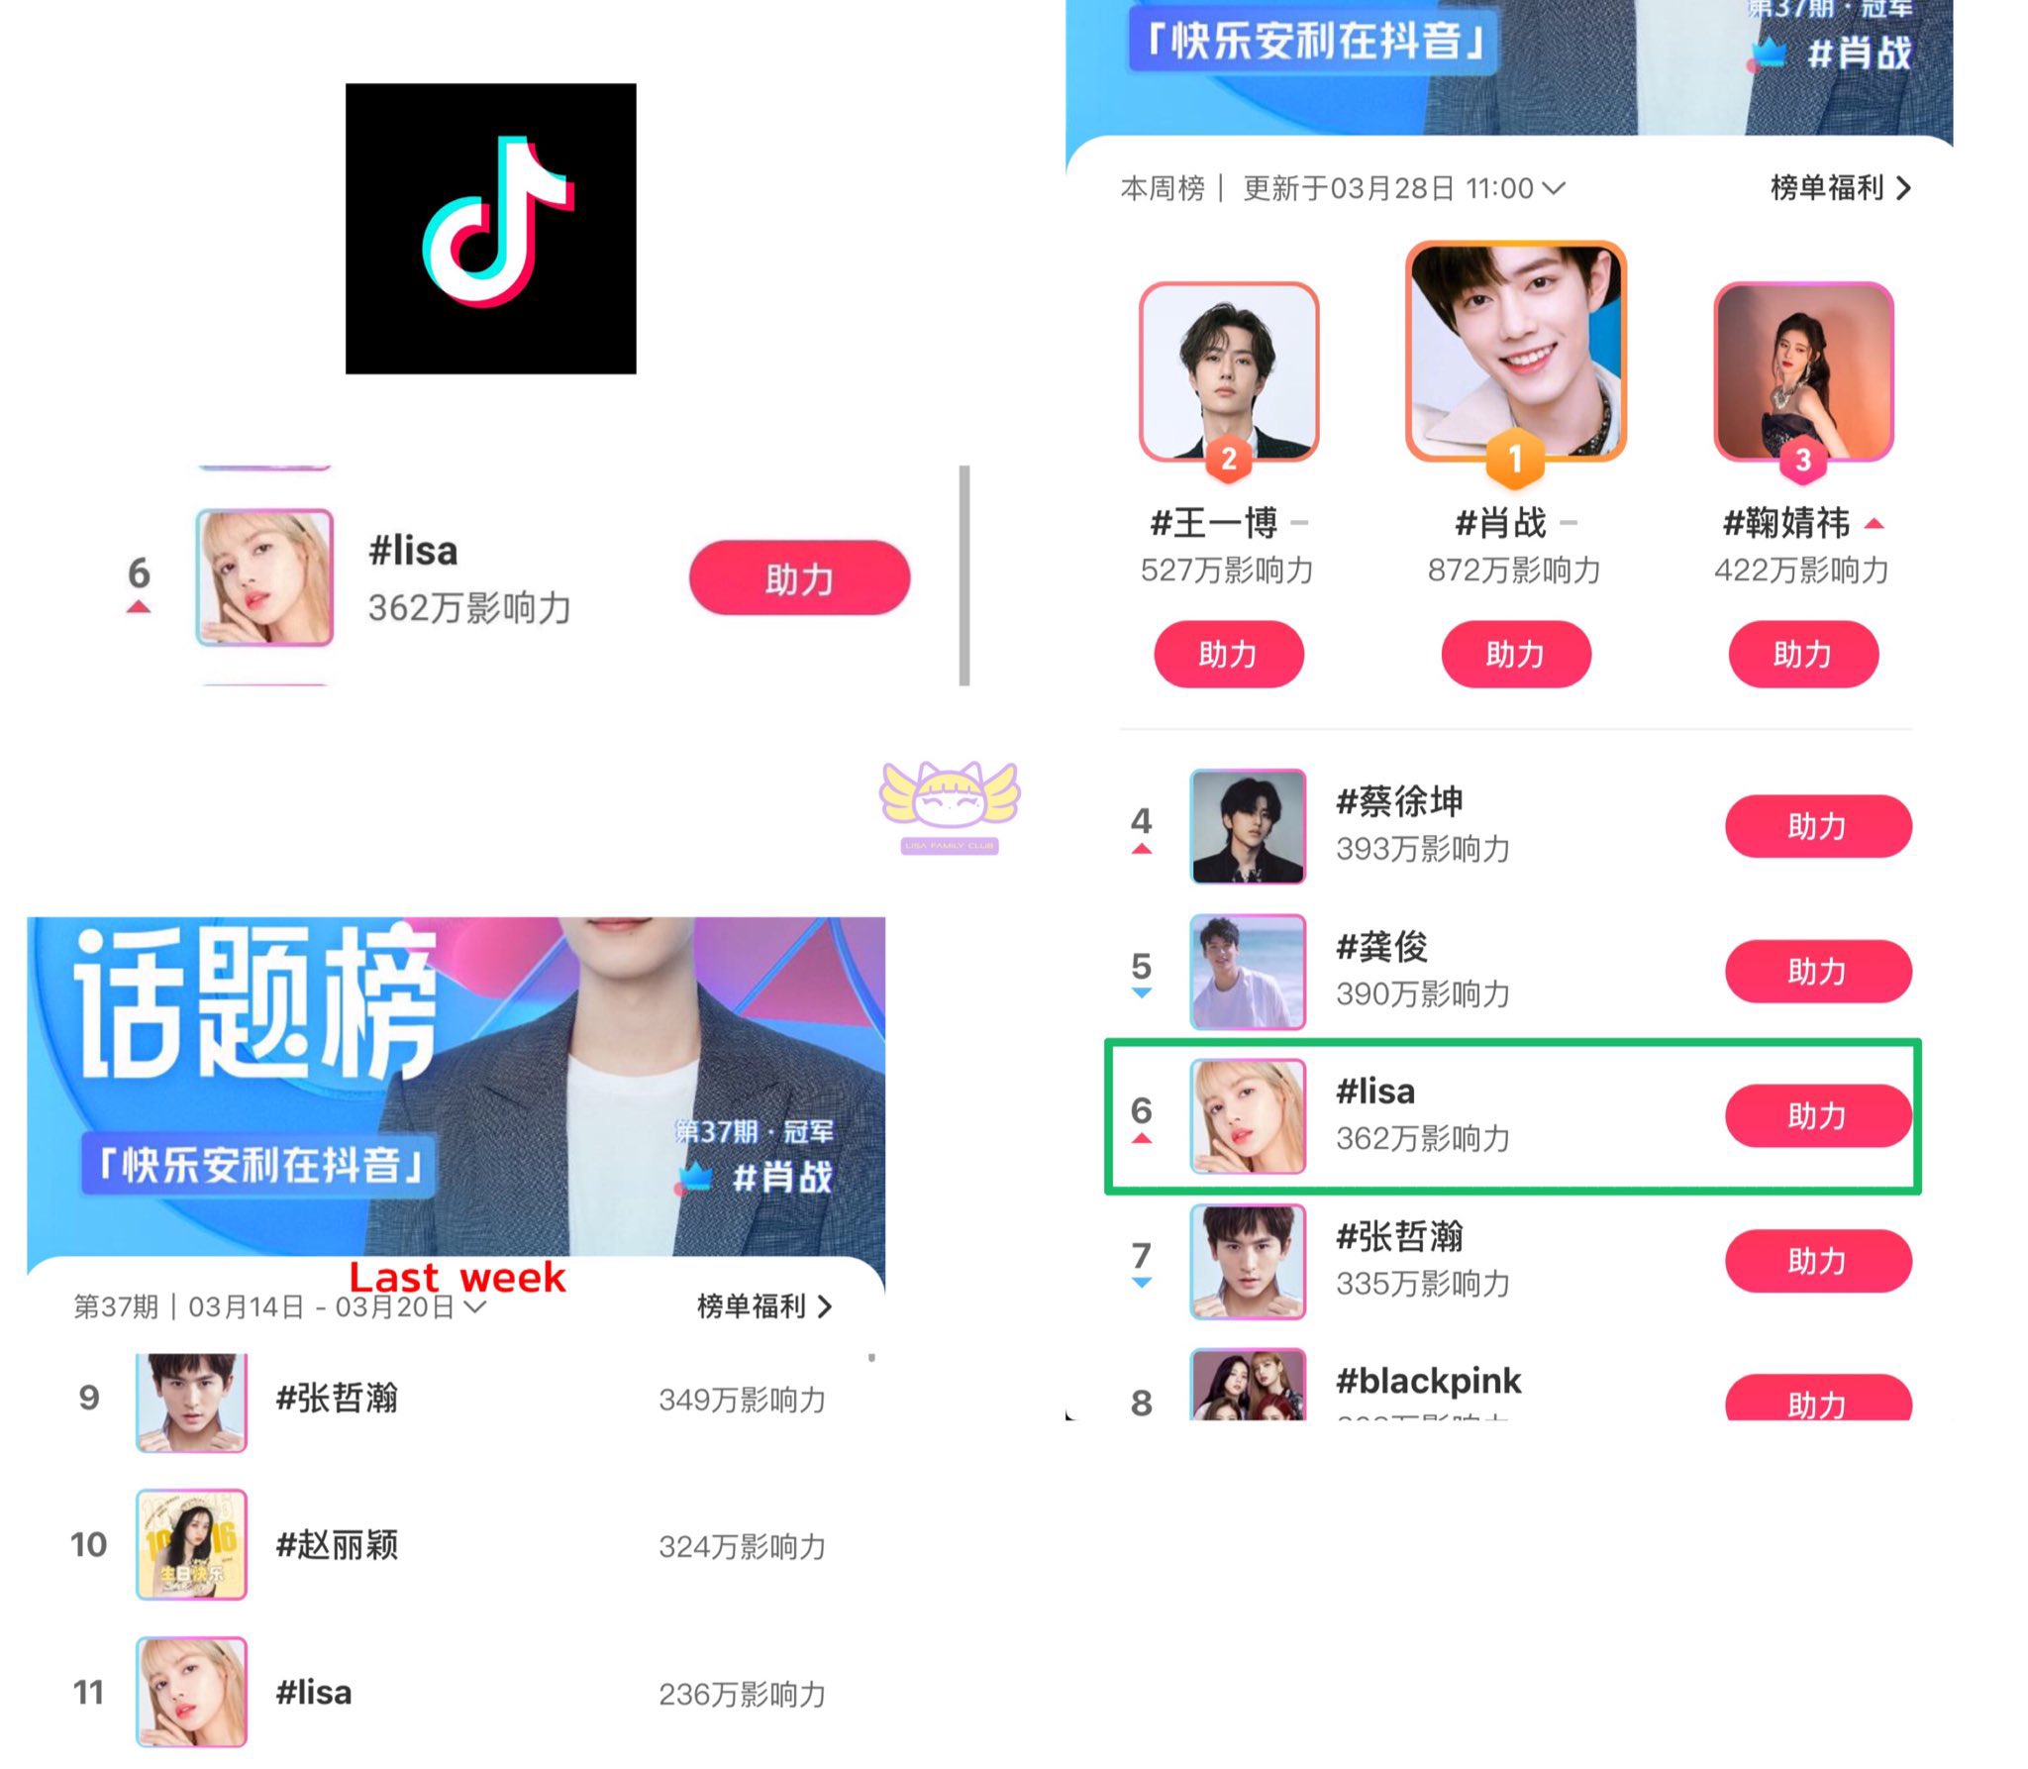The height and width of the screenshot is (1769, 2028).
Task: Click the winged cat fan club logo
Action: click(950, 806)
